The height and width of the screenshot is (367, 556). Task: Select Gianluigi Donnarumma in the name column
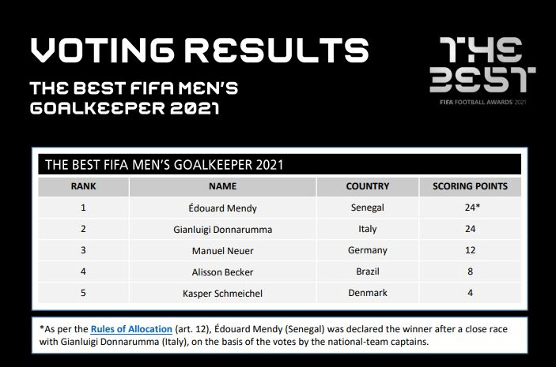(x=222, y=230)
